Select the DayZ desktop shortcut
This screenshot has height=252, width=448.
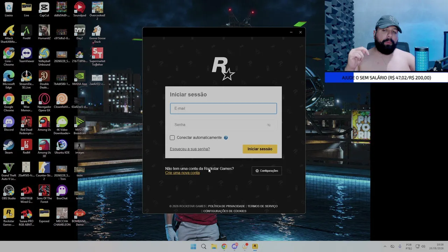coord(80,32)
